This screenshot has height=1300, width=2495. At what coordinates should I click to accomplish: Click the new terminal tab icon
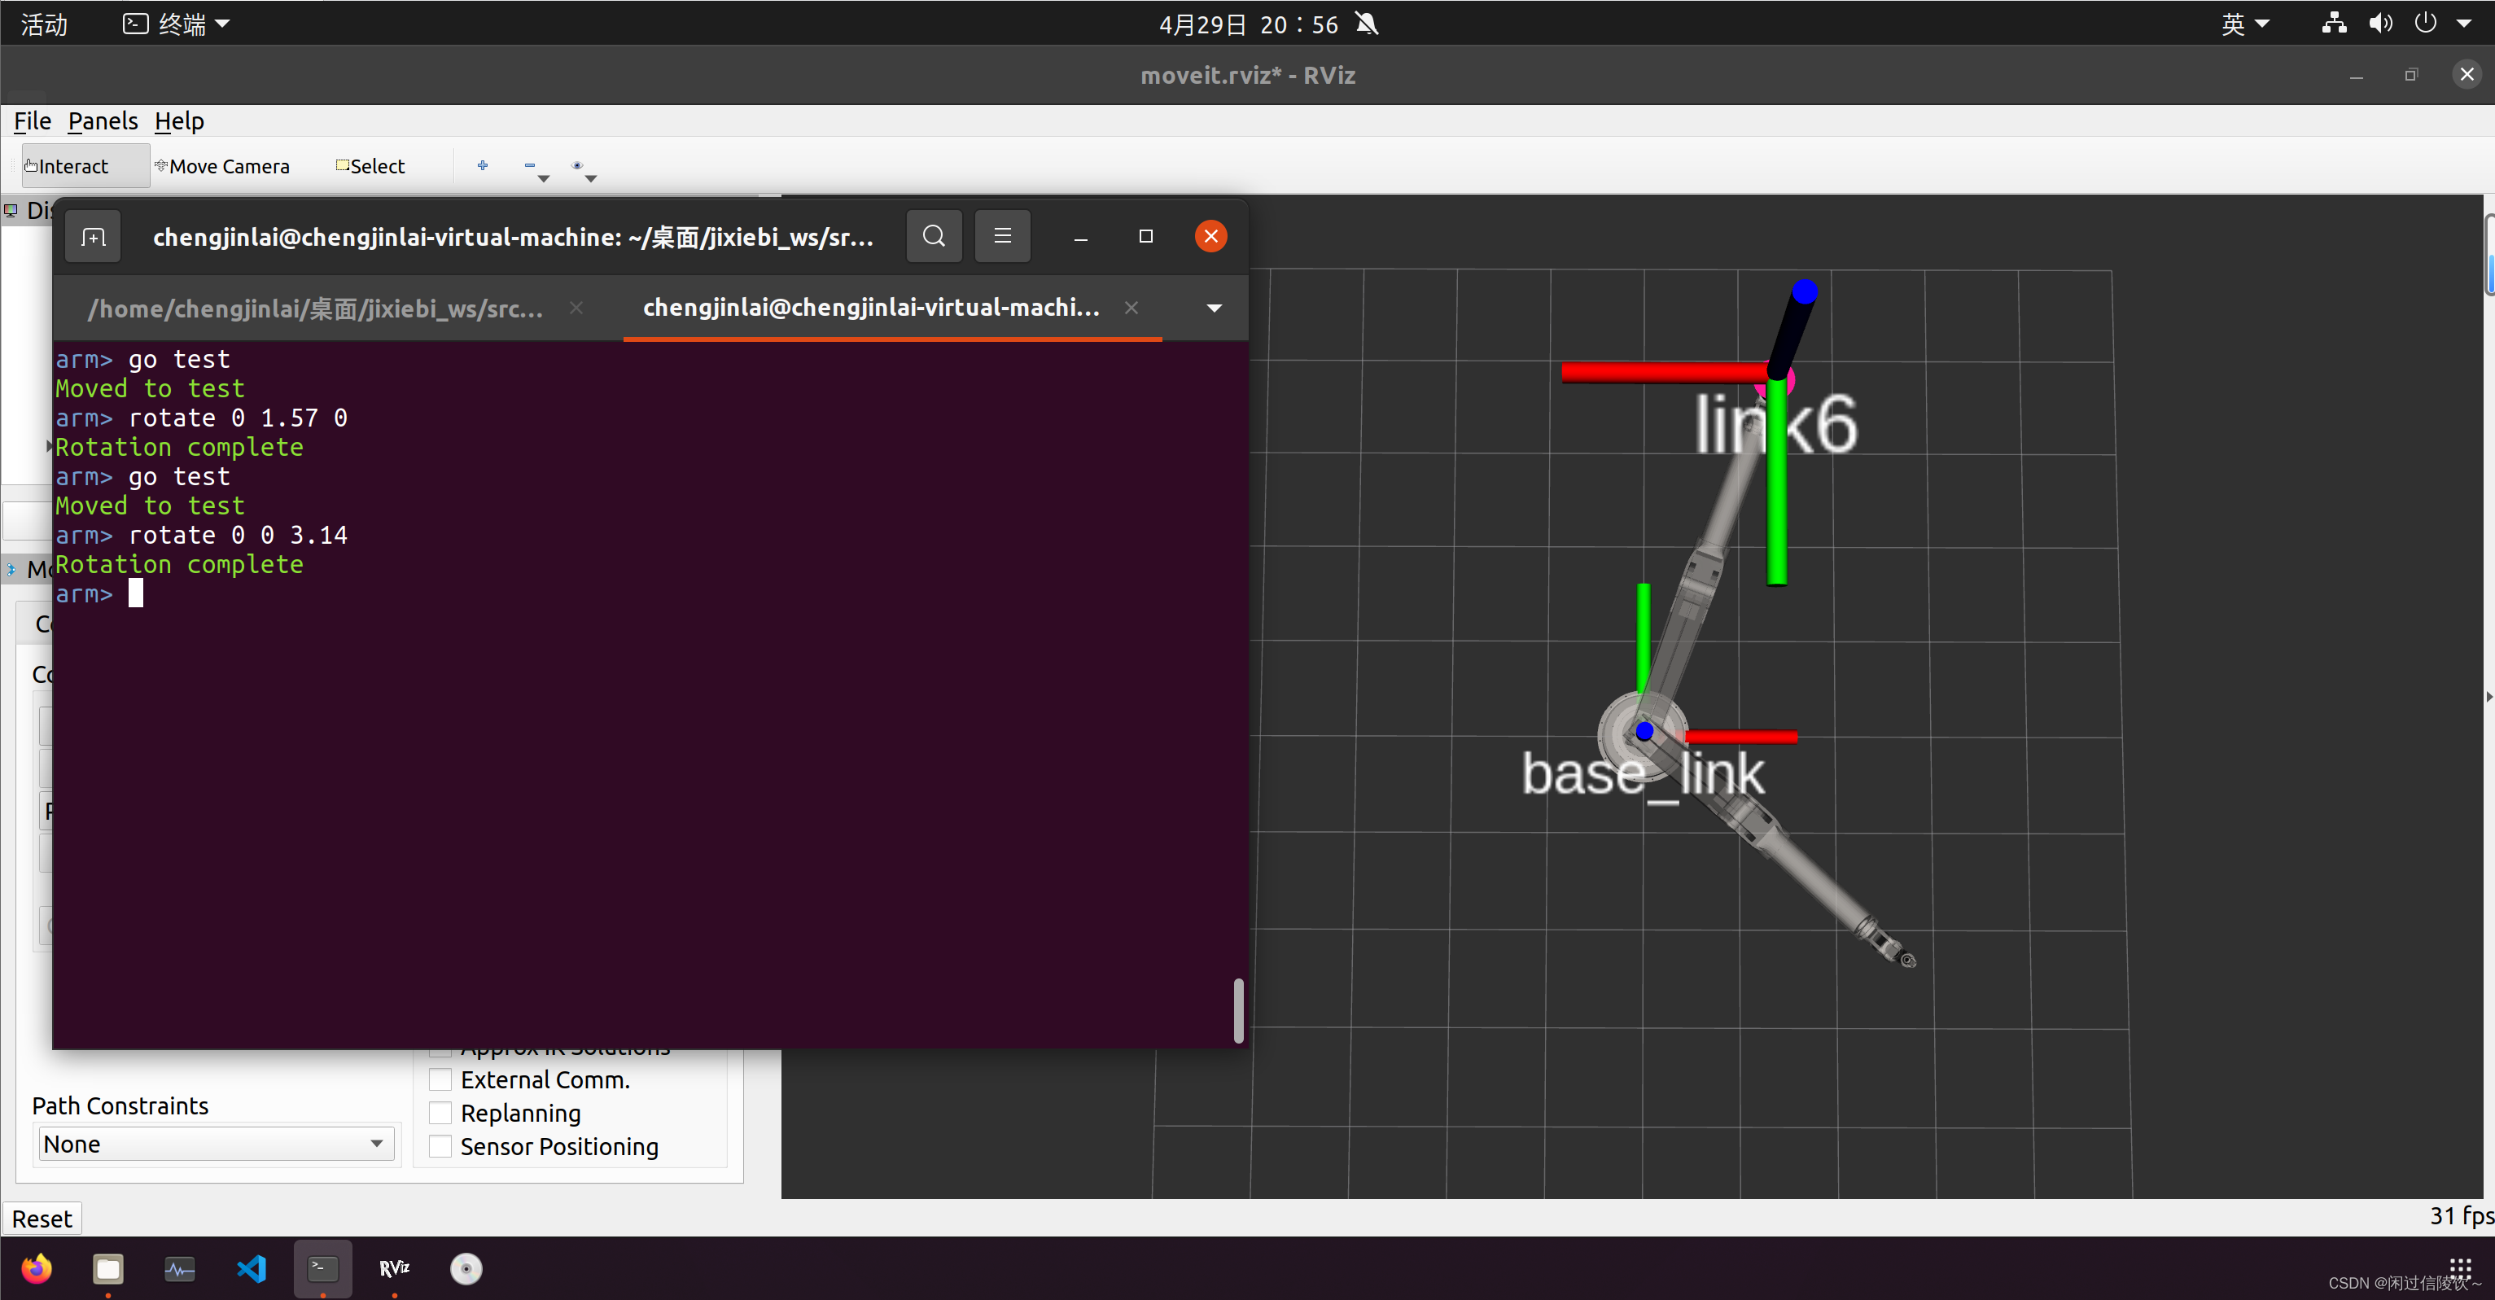(x=93, y=236)
